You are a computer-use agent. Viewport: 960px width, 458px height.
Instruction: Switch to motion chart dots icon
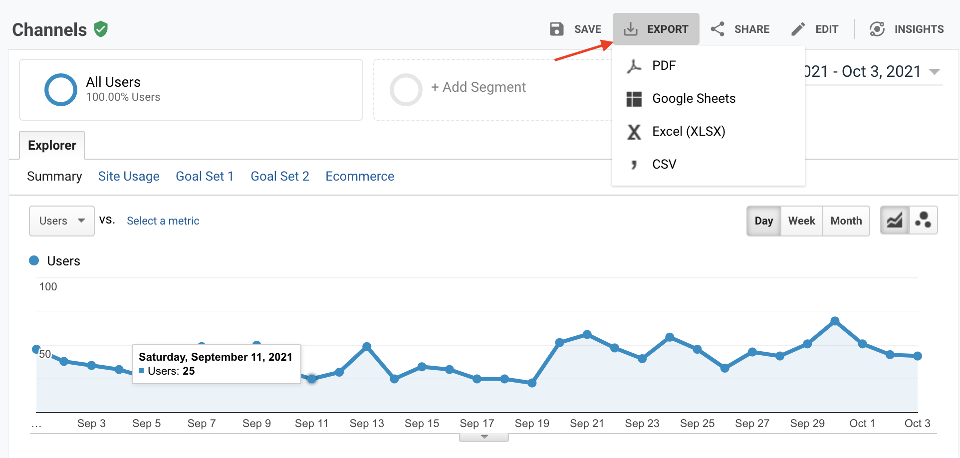point(923,221)
